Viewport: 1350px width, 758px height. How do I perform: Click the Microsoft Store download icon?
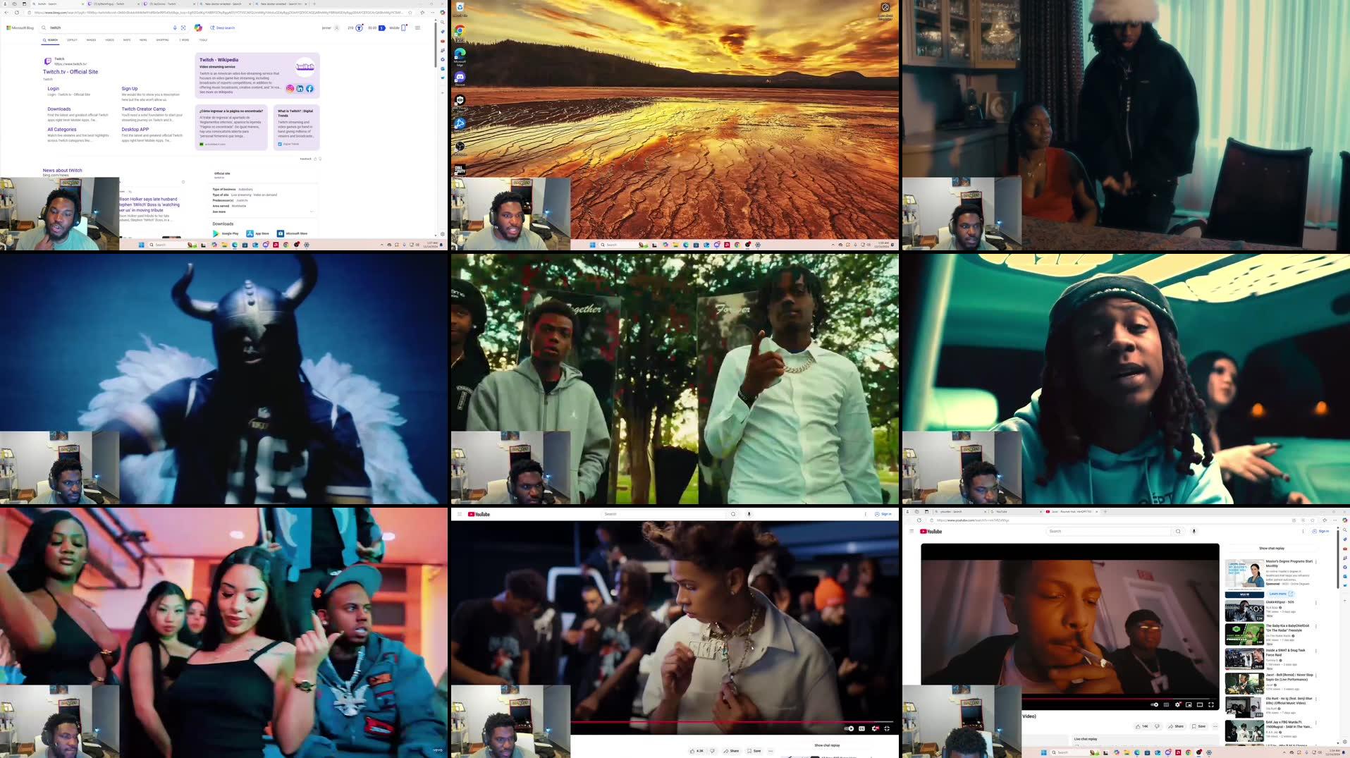(281, 233)
